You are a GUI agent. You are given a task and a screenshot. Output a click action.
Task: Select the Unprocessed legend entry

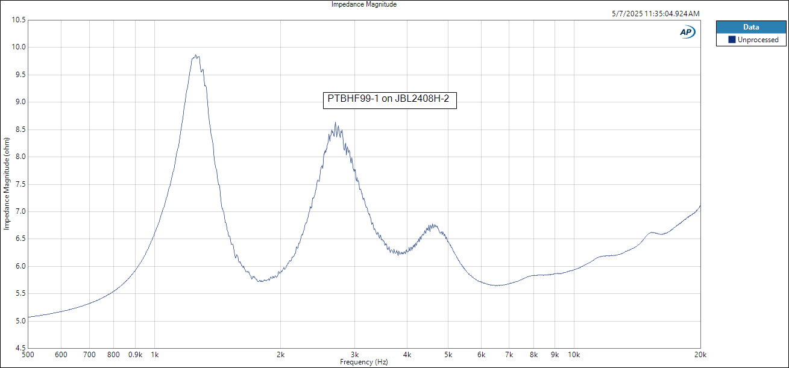pyautogui.click(x=753, y=40)
